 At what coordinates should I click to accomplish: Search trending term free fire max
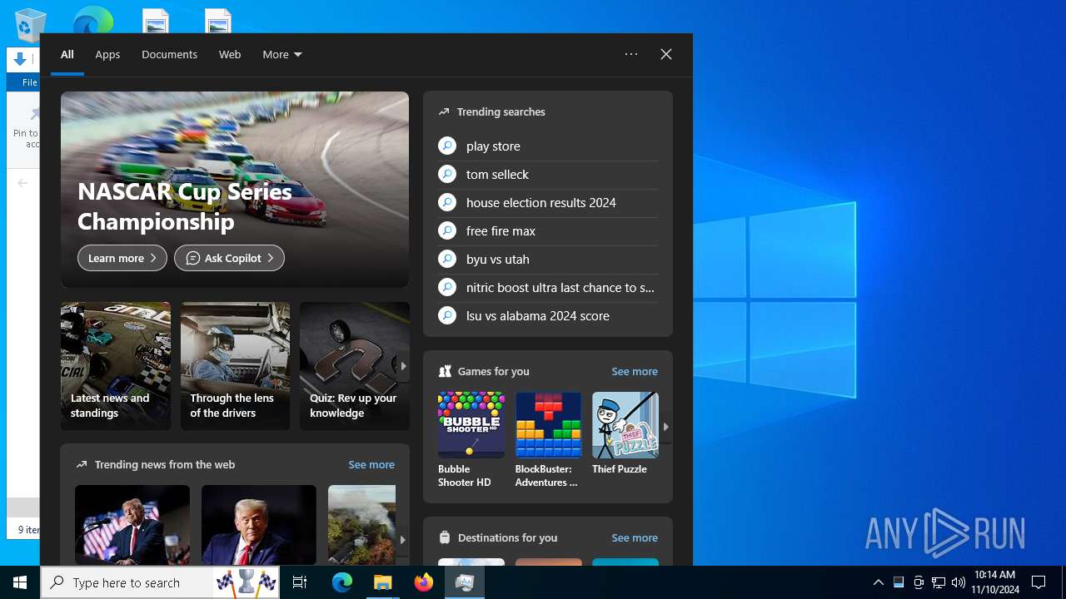tap(548, 231)
